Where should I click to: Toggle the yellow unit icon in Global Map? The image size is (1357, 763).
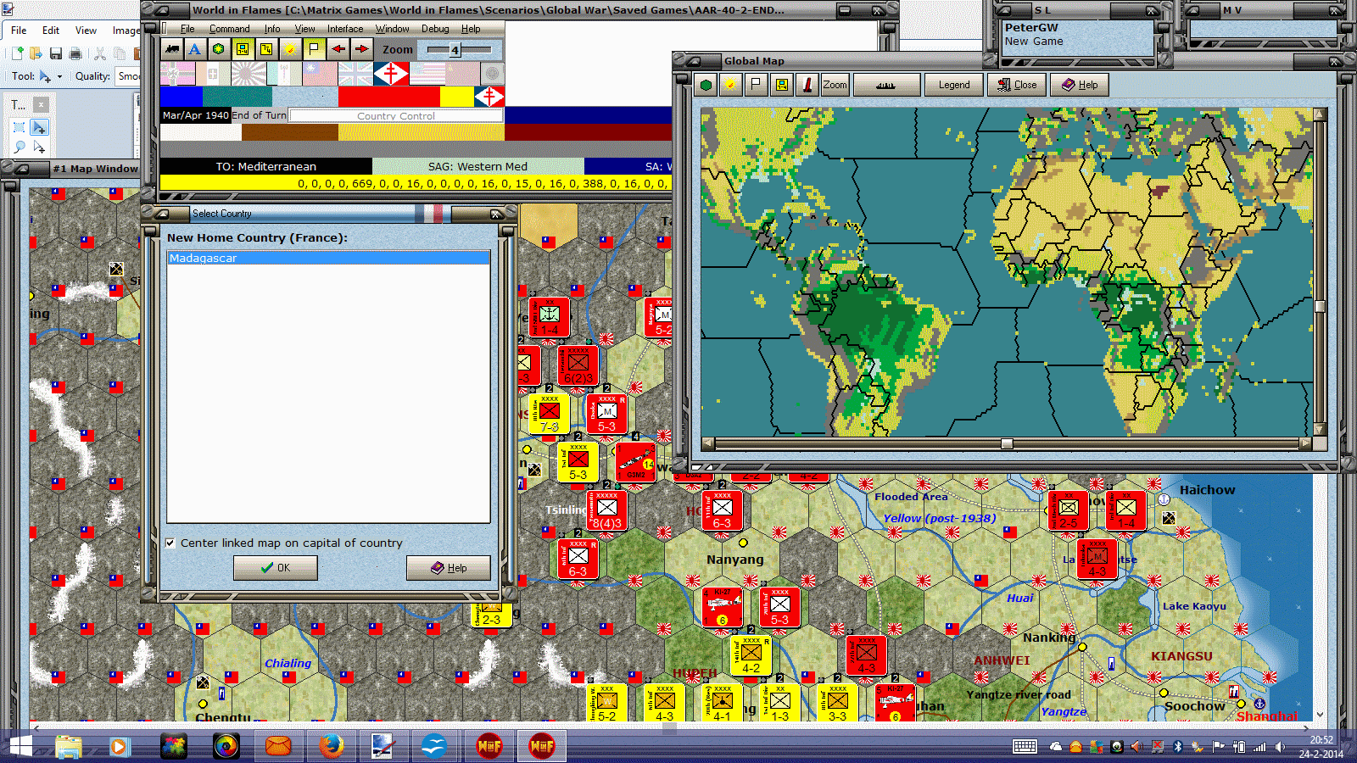click(781, 85)
